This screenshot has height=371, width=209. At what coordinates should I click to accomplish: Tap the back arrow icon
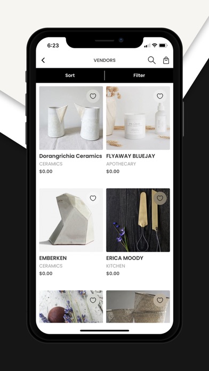tap(43, 60)
